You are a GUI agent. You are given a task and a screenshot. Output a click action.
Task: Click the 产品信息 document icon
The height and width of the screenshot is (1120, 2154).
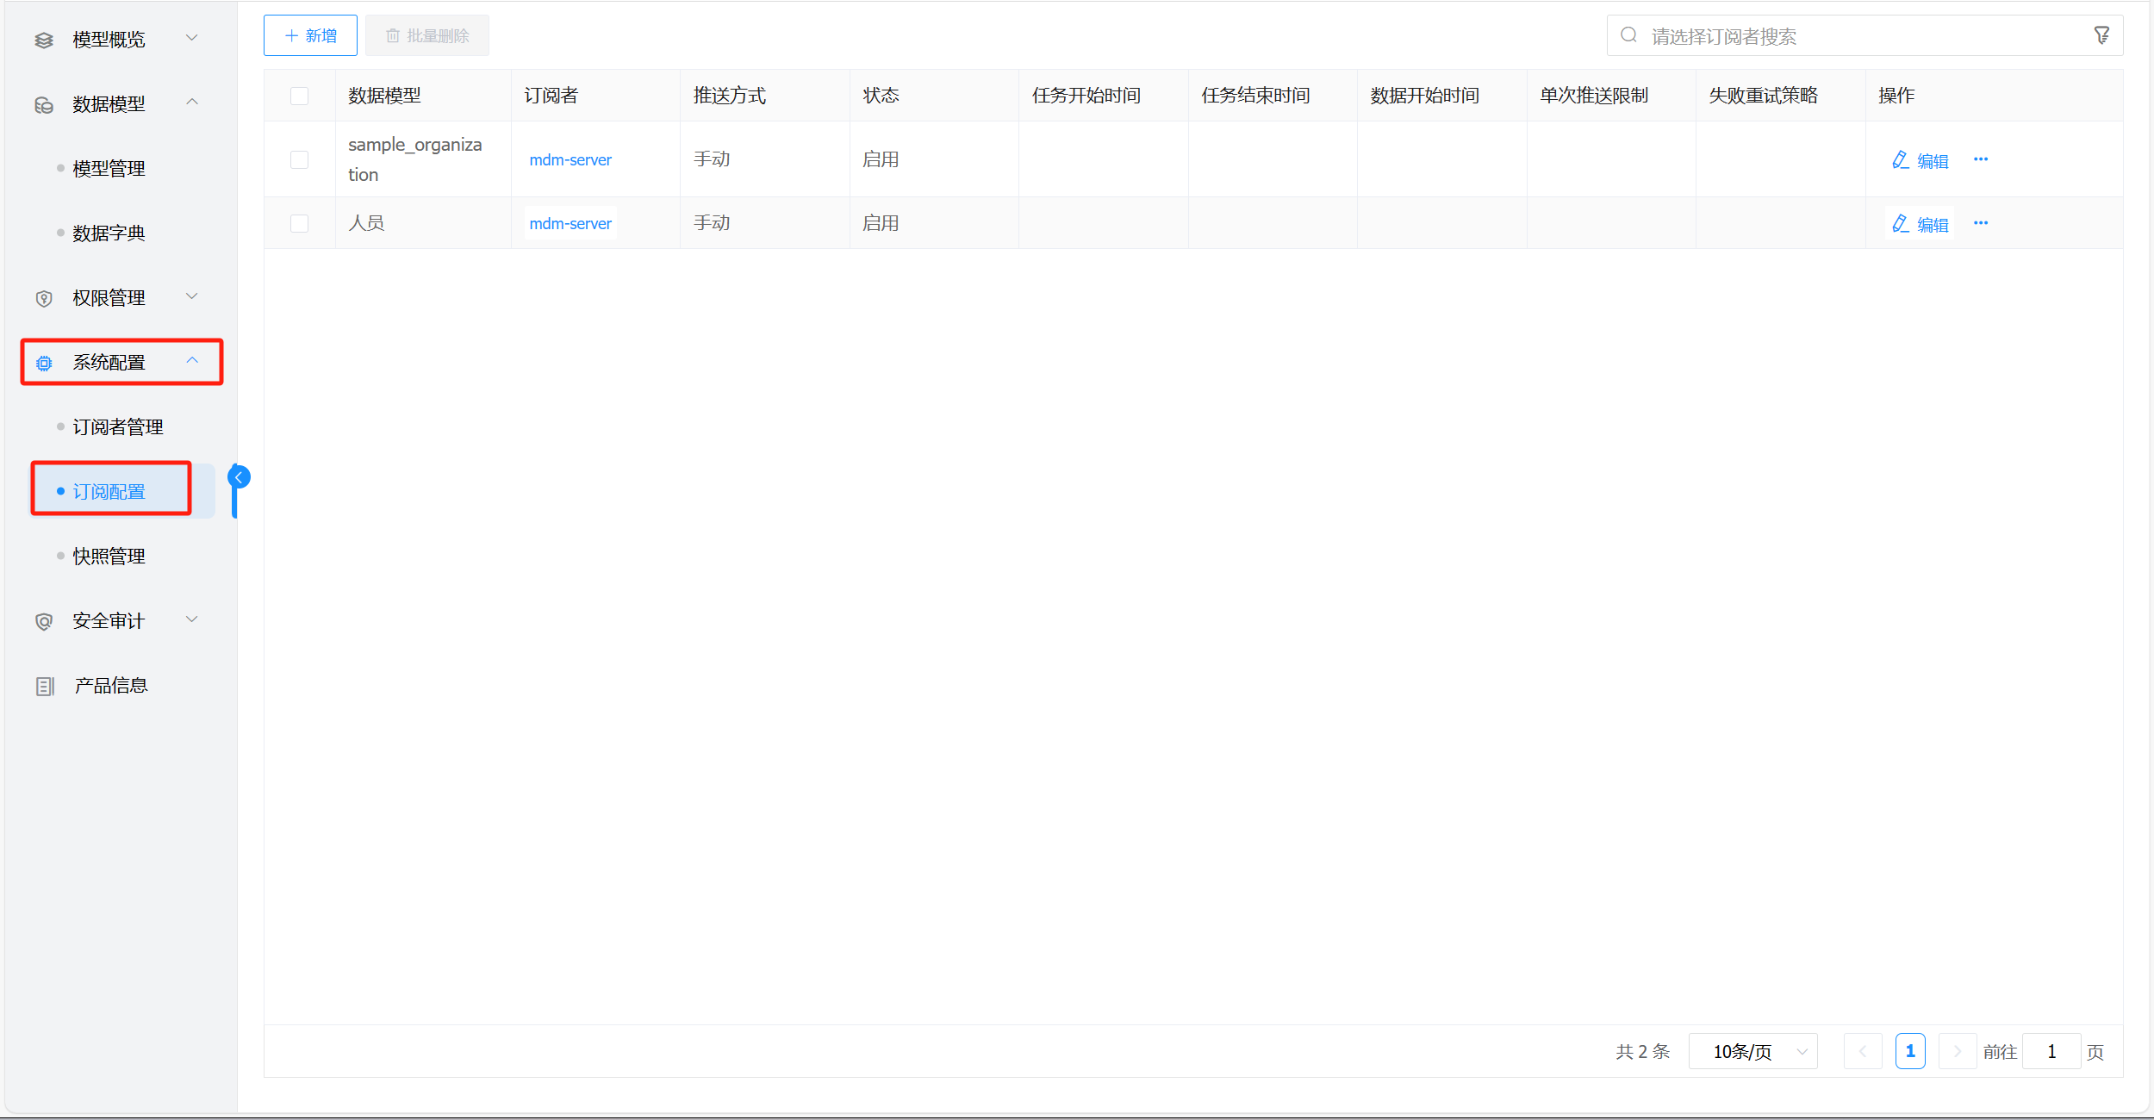[45, 686]
